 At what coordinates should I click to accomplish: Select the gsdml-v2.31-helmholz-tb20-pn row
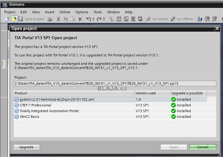coord(115,99)
